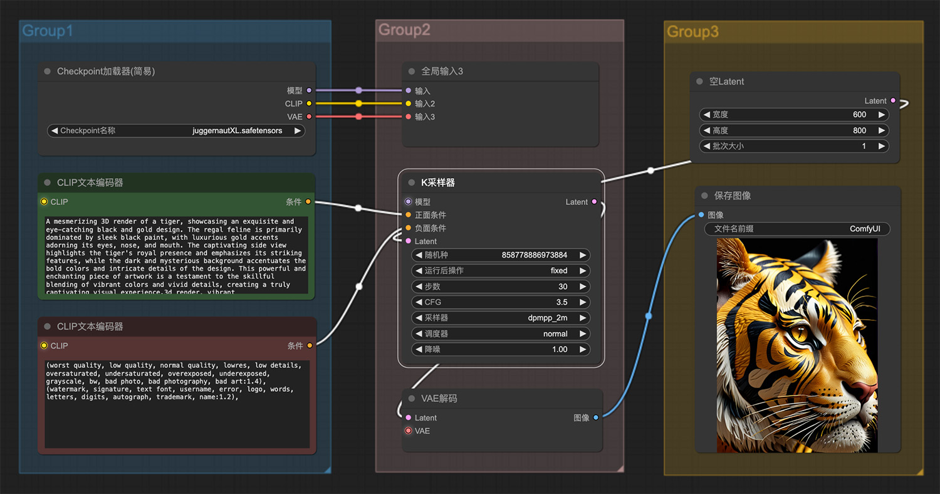The image size is (940, 494).
Task: Increase 步数 with its right arrow
Action: [x=583, y=286]
